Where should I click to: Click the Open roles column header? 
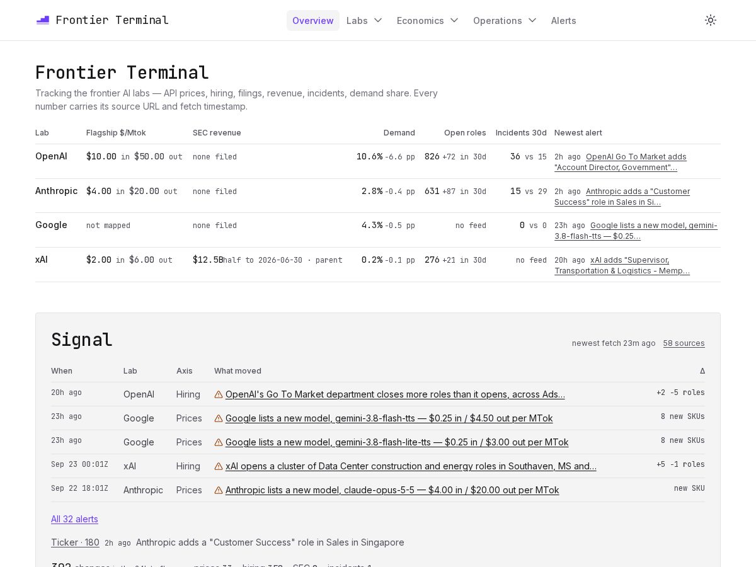(465, 133)
